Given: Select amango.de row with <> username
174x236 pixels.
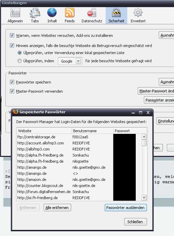Looking at the screenshot, I should pos(79,173).
